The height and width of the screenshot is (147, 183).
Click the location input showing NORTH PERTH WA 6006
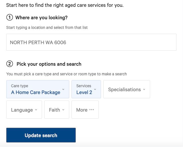point(91,42)
